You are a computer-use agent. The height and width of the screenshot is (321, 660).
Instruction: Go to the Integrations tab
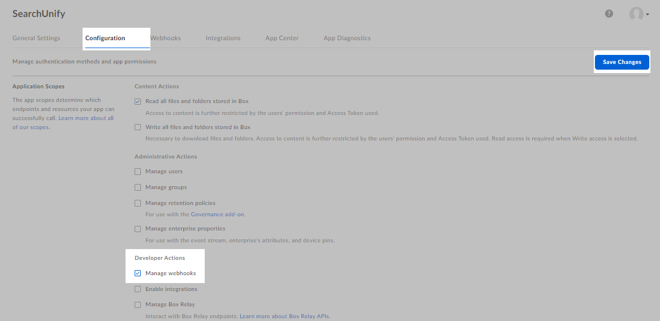click(x=223, y=38)
